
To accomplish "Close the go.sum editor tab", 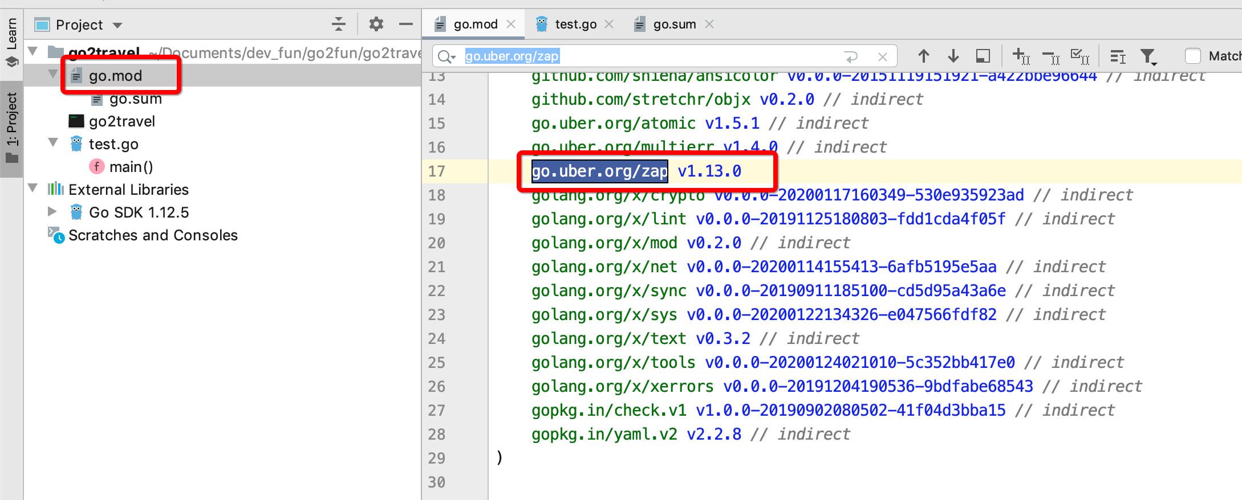I will pyautogui.click(x=709, y=24).
